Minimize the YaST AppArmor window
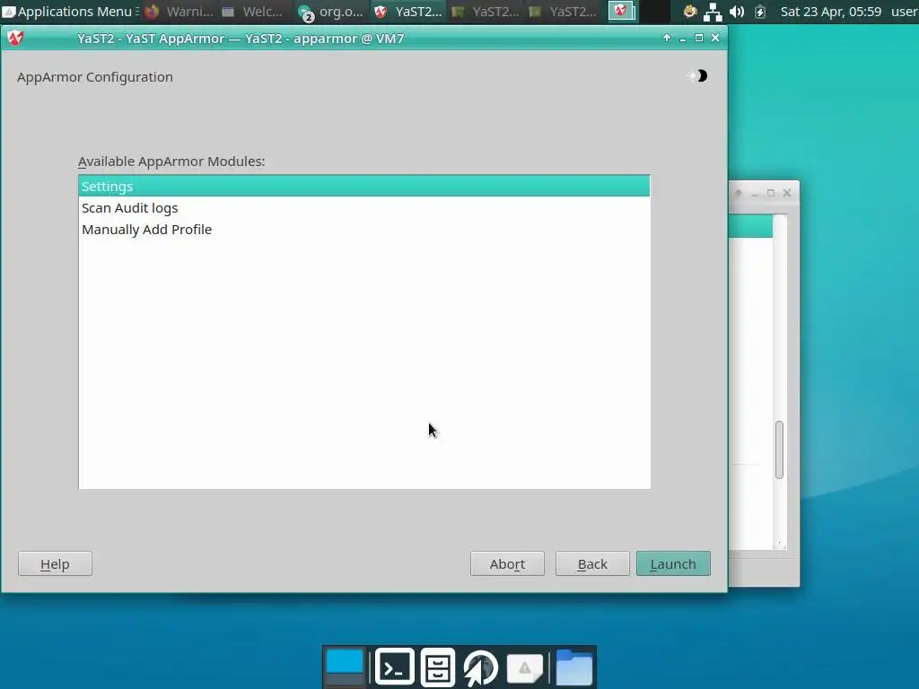919x689 pixels. click(683, 38)
